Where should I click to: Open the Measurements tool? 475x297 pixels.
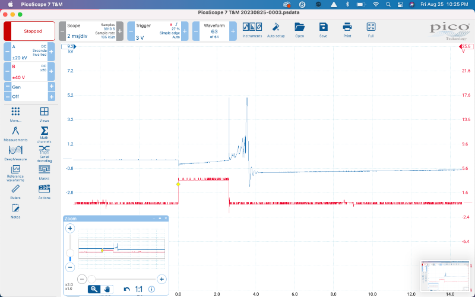pyautogui.click(x=15, y=133)
